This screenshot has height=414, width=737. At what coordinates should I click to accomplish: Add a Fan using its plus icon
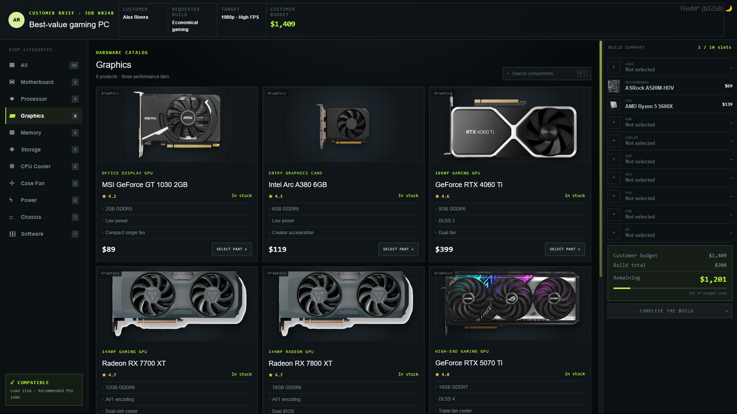coord(614,215)
